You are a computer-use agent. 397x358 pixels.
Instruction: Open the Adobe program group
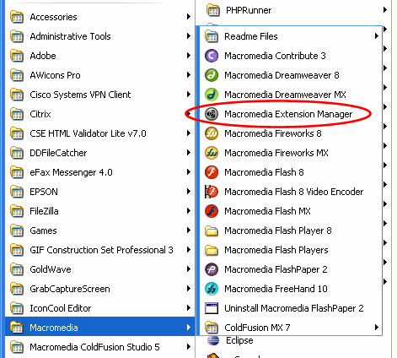point(99,56)
